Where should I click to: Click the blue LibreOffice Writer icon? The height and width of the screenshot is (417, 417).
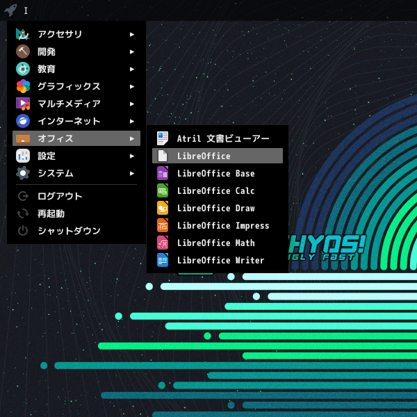[163, 260]
